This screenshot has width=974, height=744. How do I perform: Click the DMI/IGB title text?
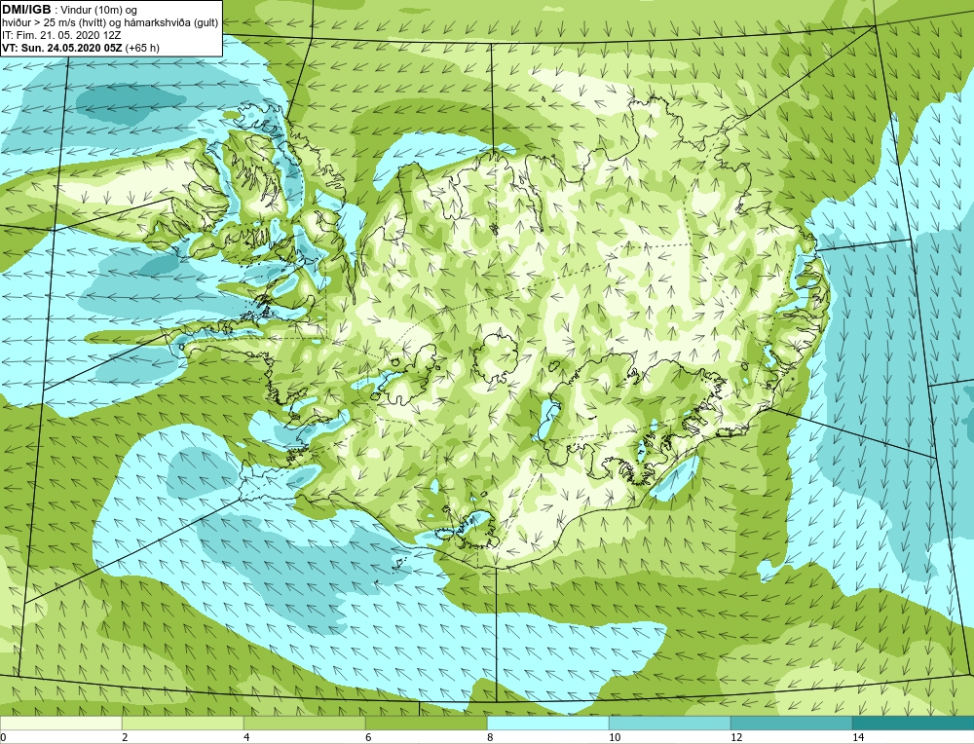(x=26, y=10)
